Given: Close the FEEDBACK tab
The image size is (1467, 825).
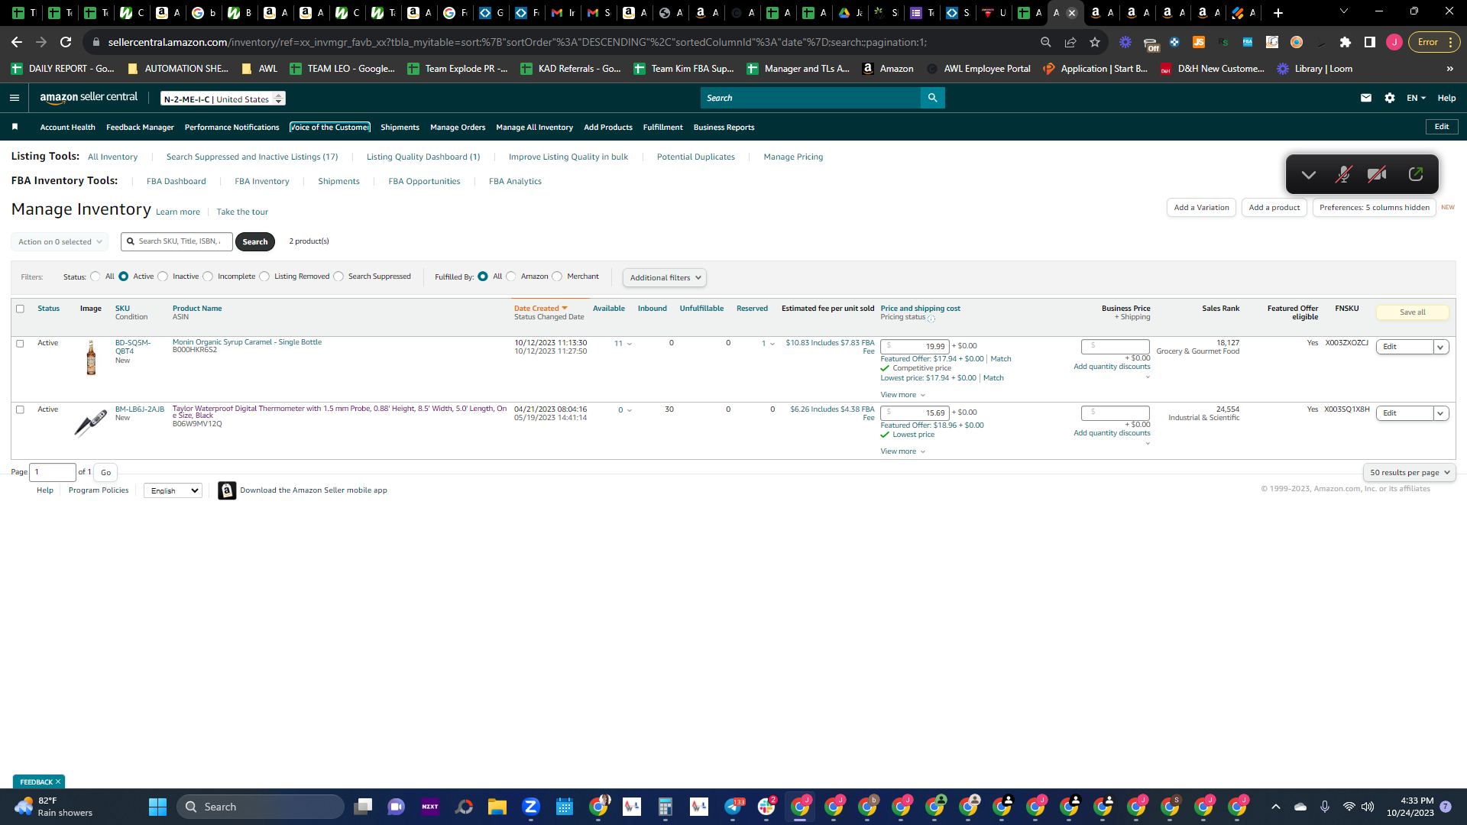Looking at the screenshot, I should tap(58, 781).
